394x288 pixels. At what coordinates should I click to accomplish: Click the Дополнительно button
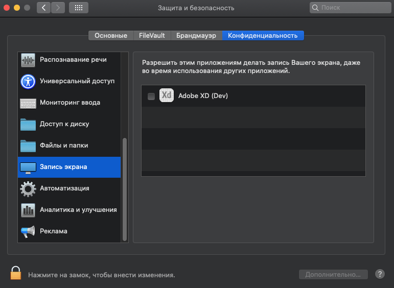333,274
